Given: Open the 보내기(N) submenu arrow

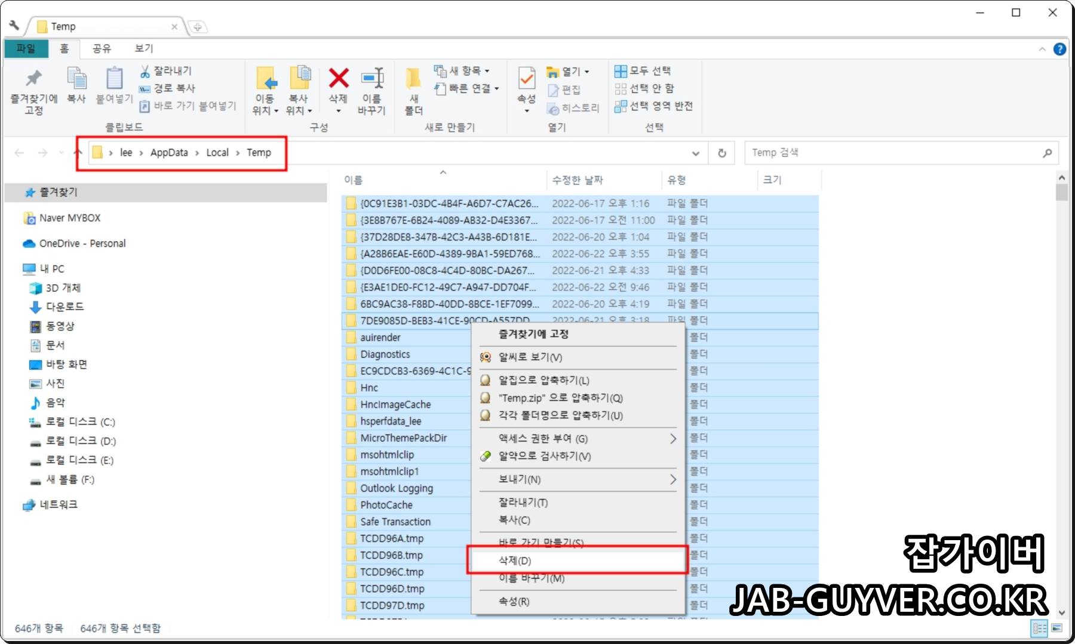Looking at the screenshot, I should (672, 479).
